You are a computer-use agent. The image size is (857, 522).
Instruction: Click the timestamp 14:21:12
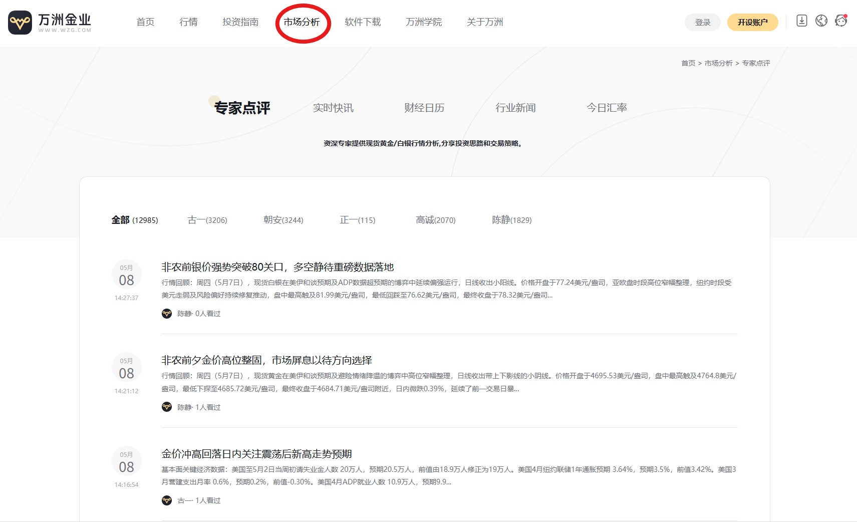click(x=127, y=391)
